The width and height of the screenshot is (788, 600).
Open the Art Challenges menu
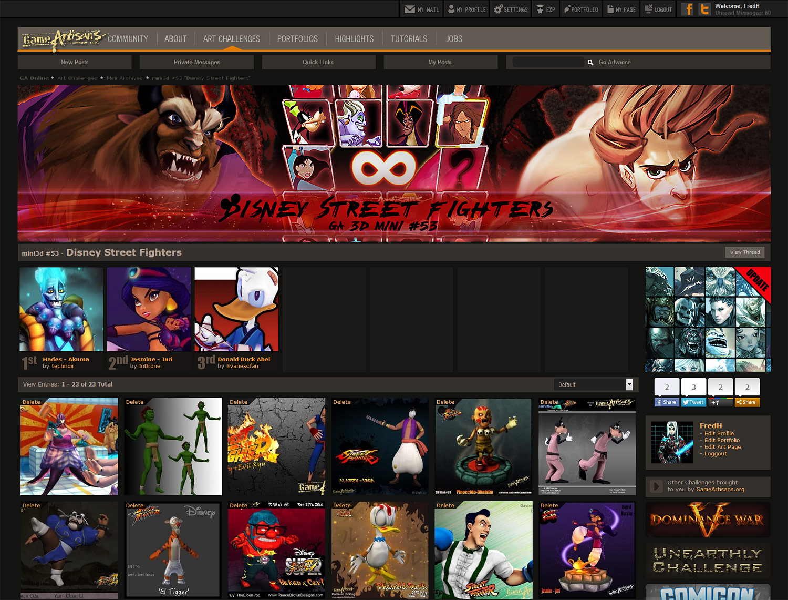tap(231, 39)
